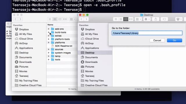Expand the build-tools folder
Screen dimensions: 186x104
[x=49, y=32]
